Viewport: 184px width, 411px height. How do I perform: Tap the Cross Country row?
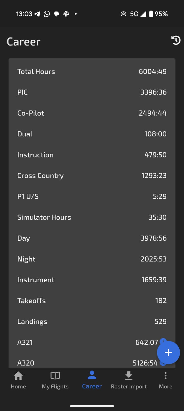coord(92,176)
